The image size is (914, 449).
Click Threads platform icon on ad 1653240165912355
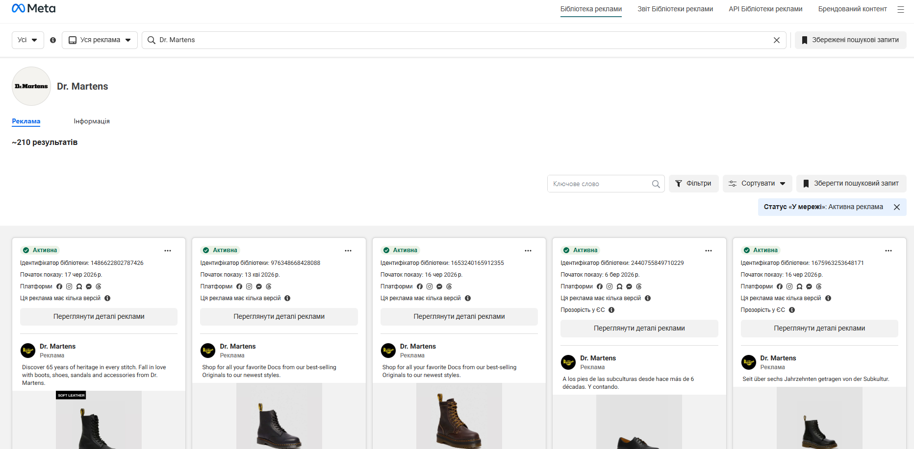pyautogui.click(x=449, y=286)
